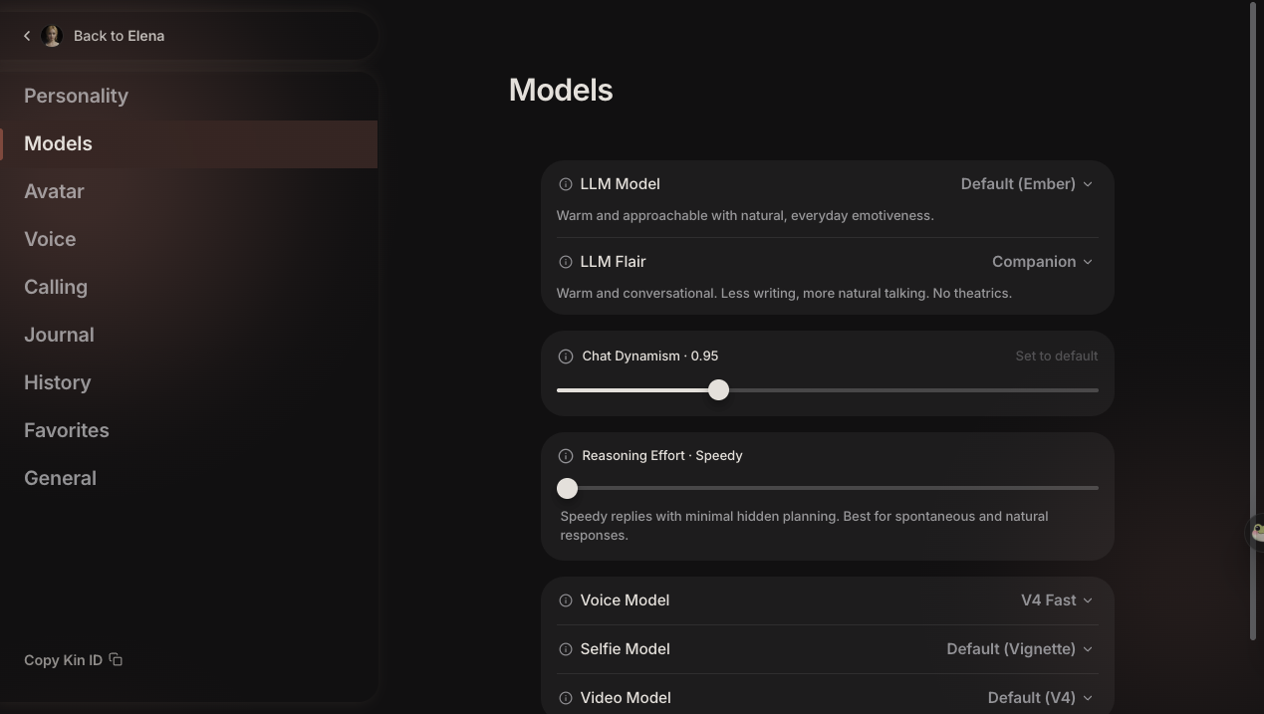The image size is (1264, 714).
Task: Click the info icon next to Chat Dynamism
Action: [566, 357]
